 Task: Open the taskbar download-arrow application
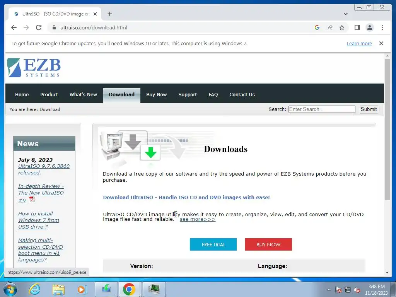tap(106, 289)
